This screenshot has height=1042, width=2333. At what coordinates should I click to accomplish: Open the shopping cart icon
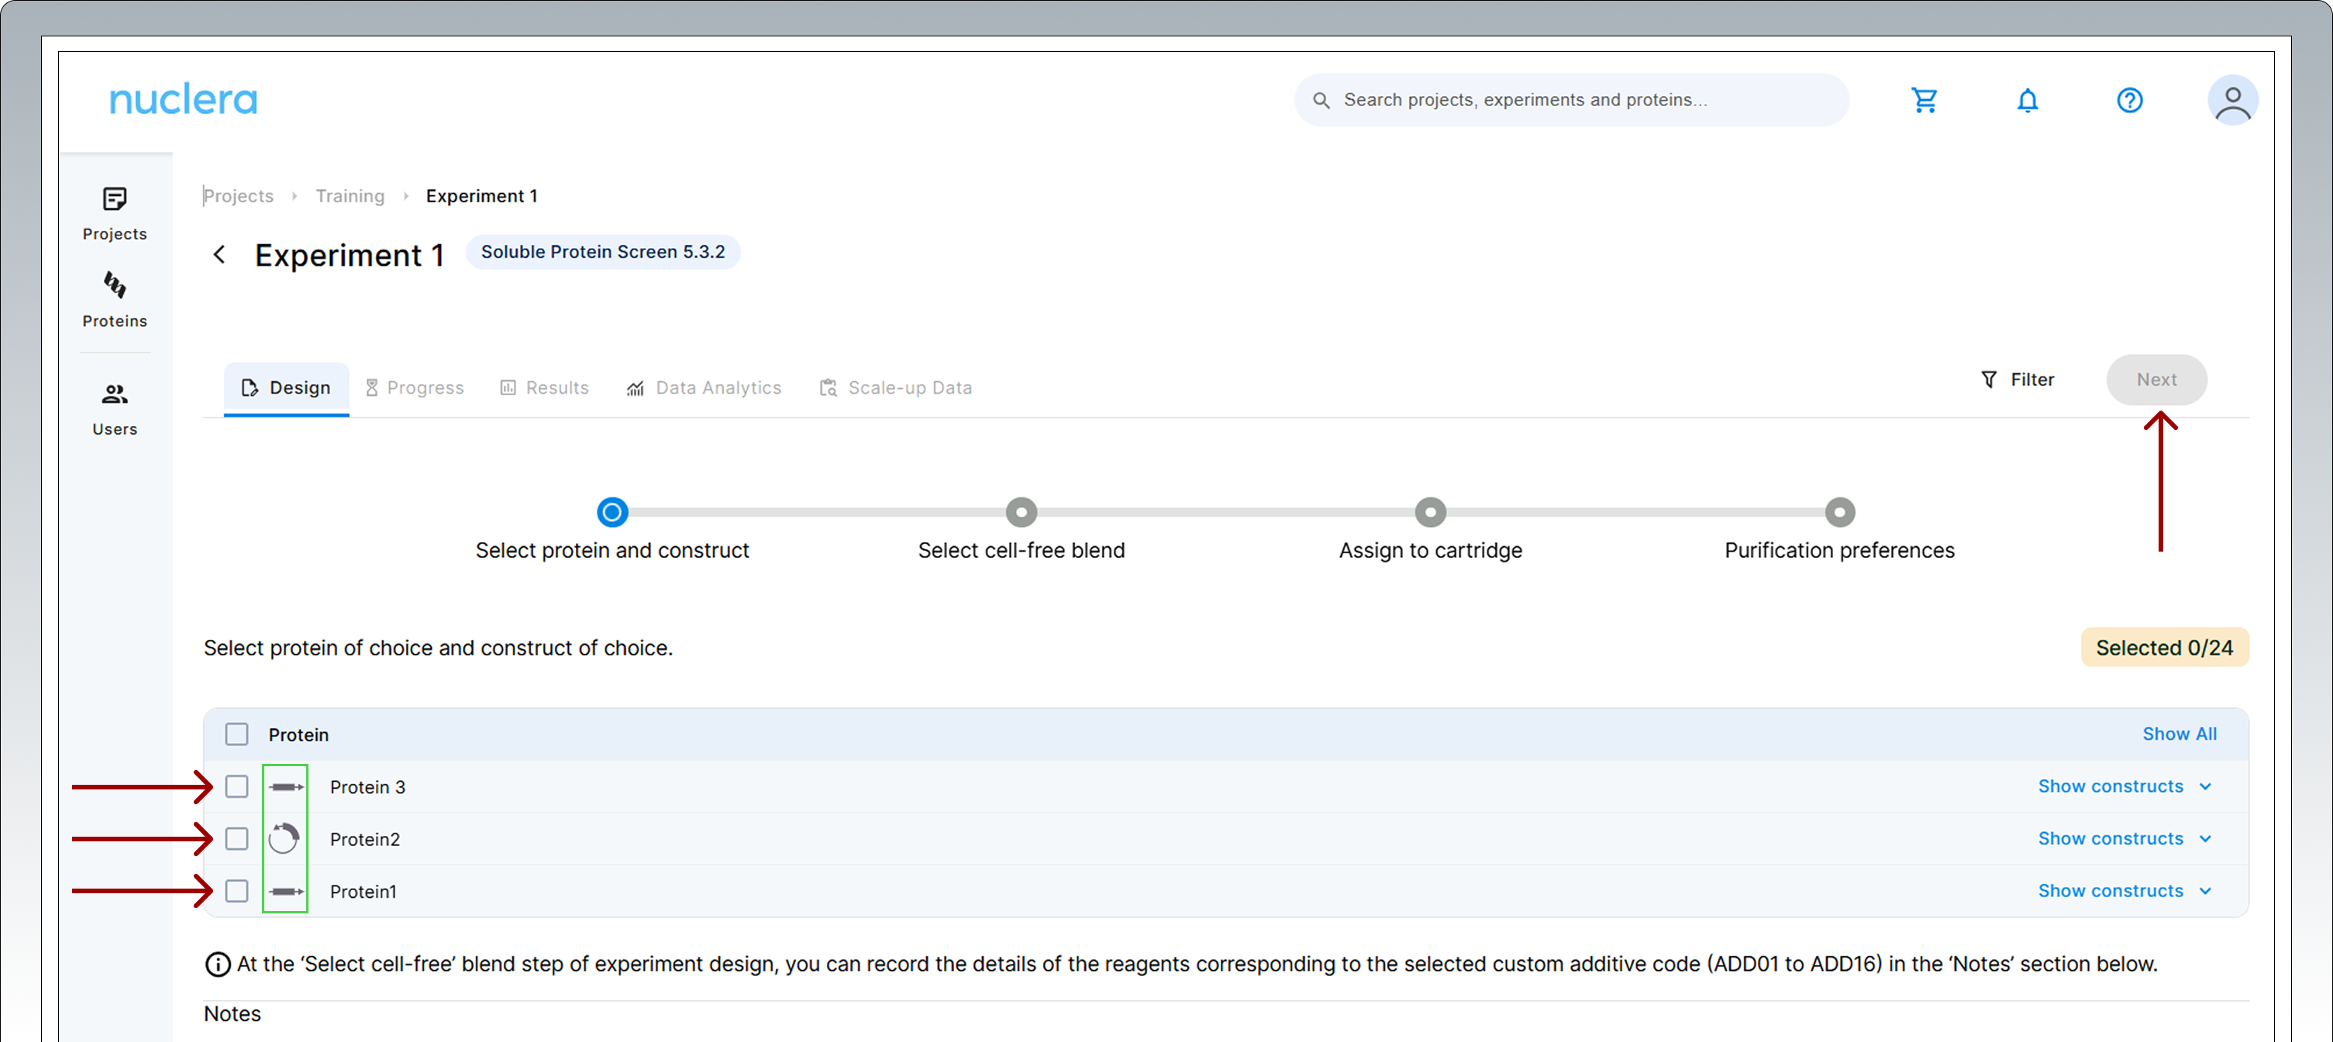click(1924, 100)
